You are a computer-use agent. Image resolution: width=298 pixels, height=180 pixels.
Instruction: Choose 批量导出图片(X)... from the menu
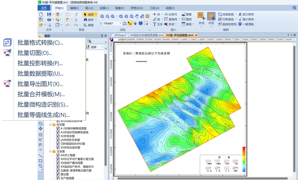[40, 84]
